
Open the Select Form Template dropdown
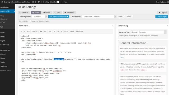pyautogui.click(x=99, y=17)
